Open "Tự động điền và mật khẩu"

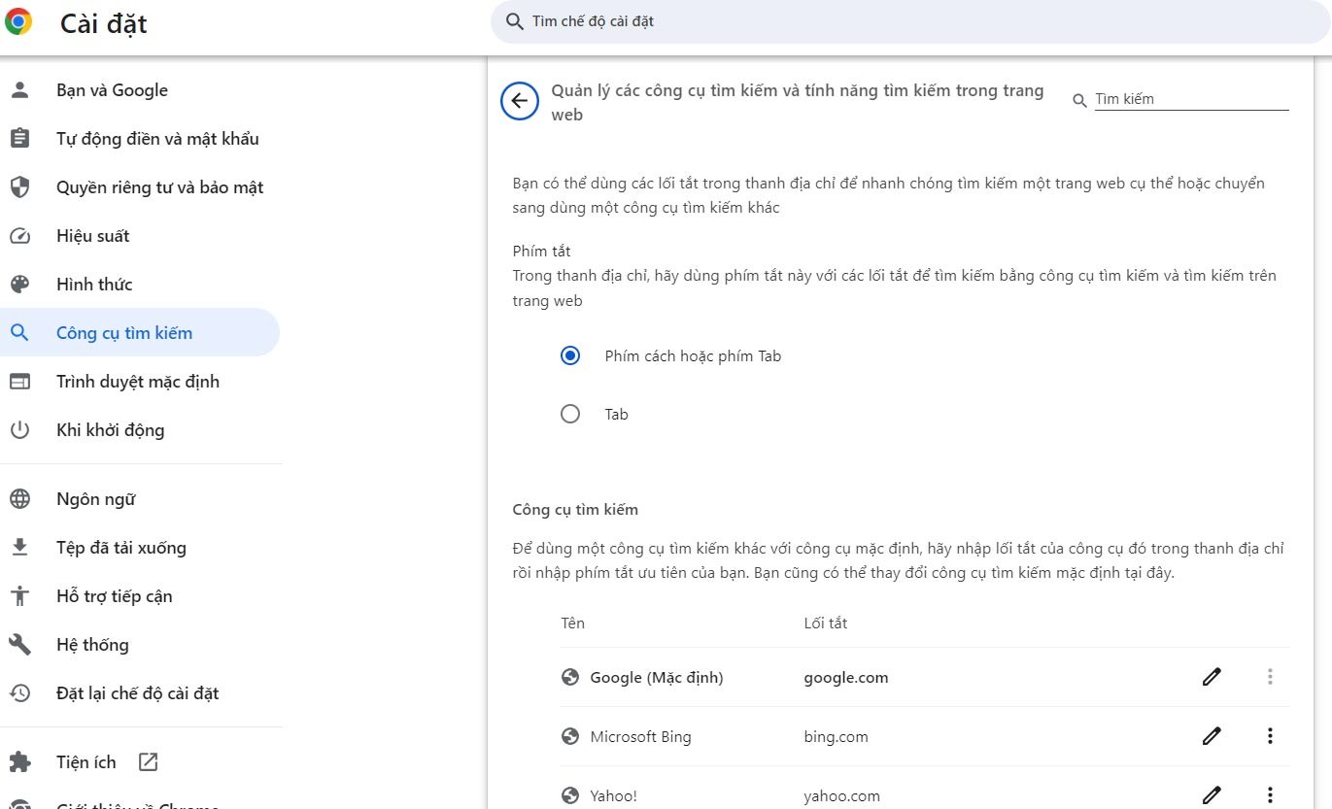pyautogui.click(x=157, y=139)
